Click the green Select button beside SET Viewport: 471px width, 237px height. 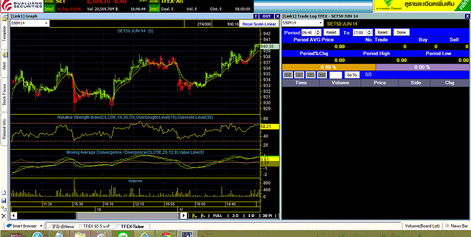(49, 9)
